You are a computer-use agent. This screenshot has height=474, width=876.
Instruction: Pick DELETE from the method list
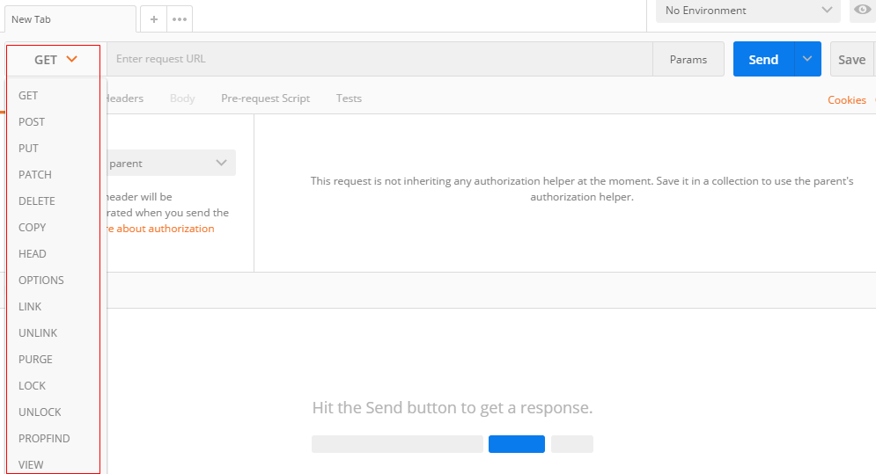click(x=37, y=201)
